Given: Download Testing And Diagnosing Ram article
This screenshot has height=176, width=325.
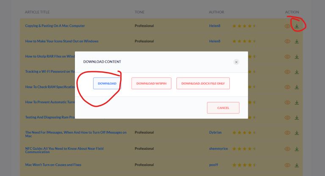Looking at the screenshot, I should click(297, 118).
